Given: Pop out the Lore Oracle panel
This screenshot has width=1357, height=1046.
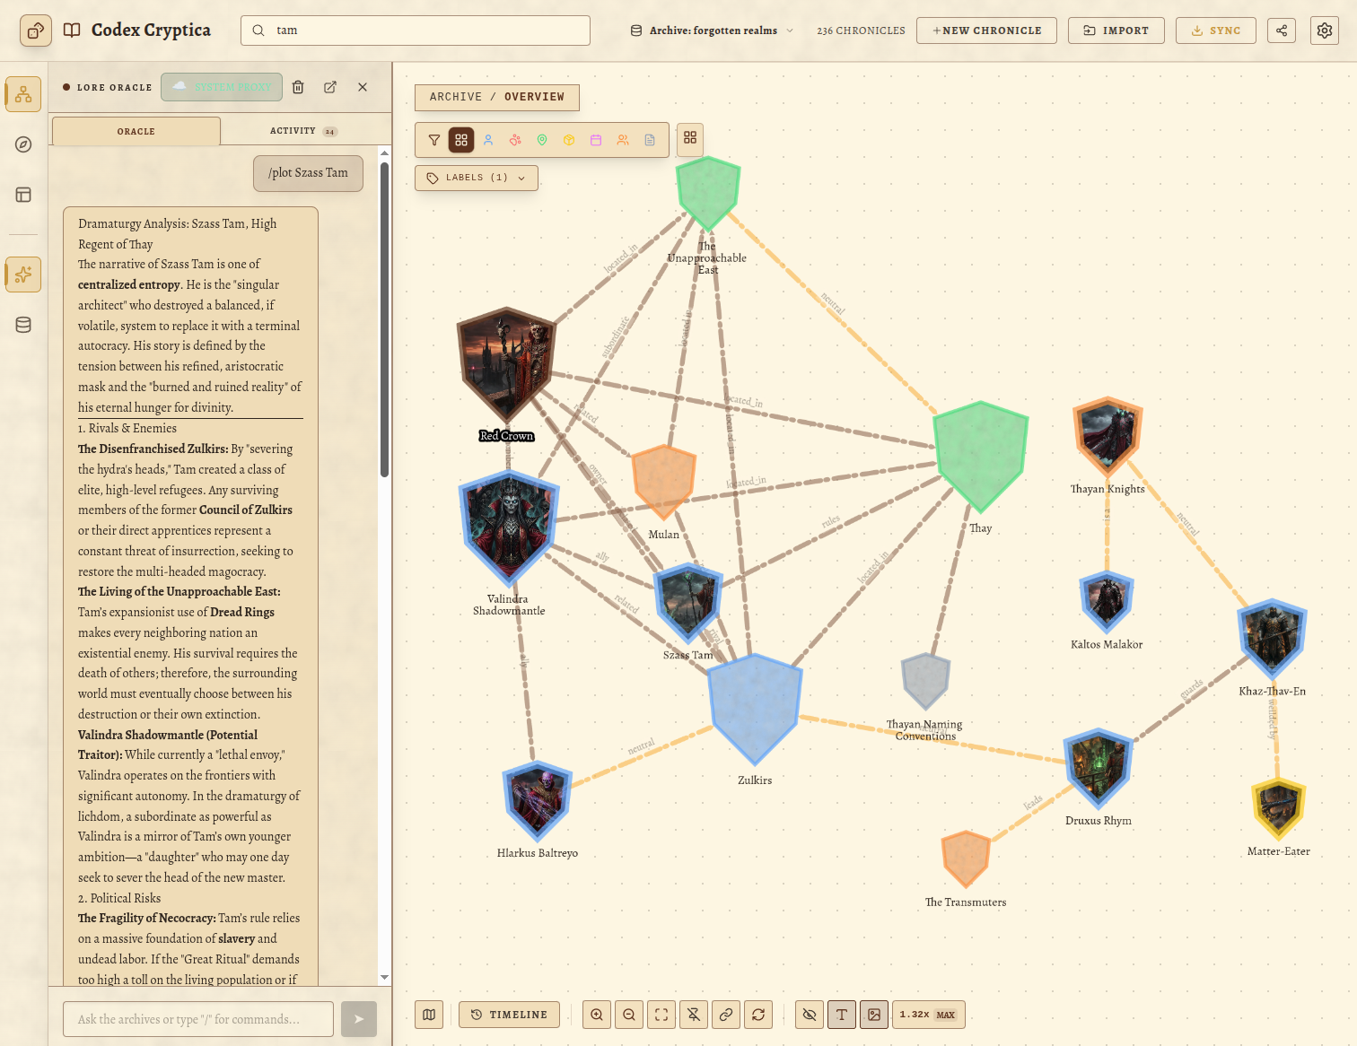Looking at the screenshot, I should click(330, 87).
